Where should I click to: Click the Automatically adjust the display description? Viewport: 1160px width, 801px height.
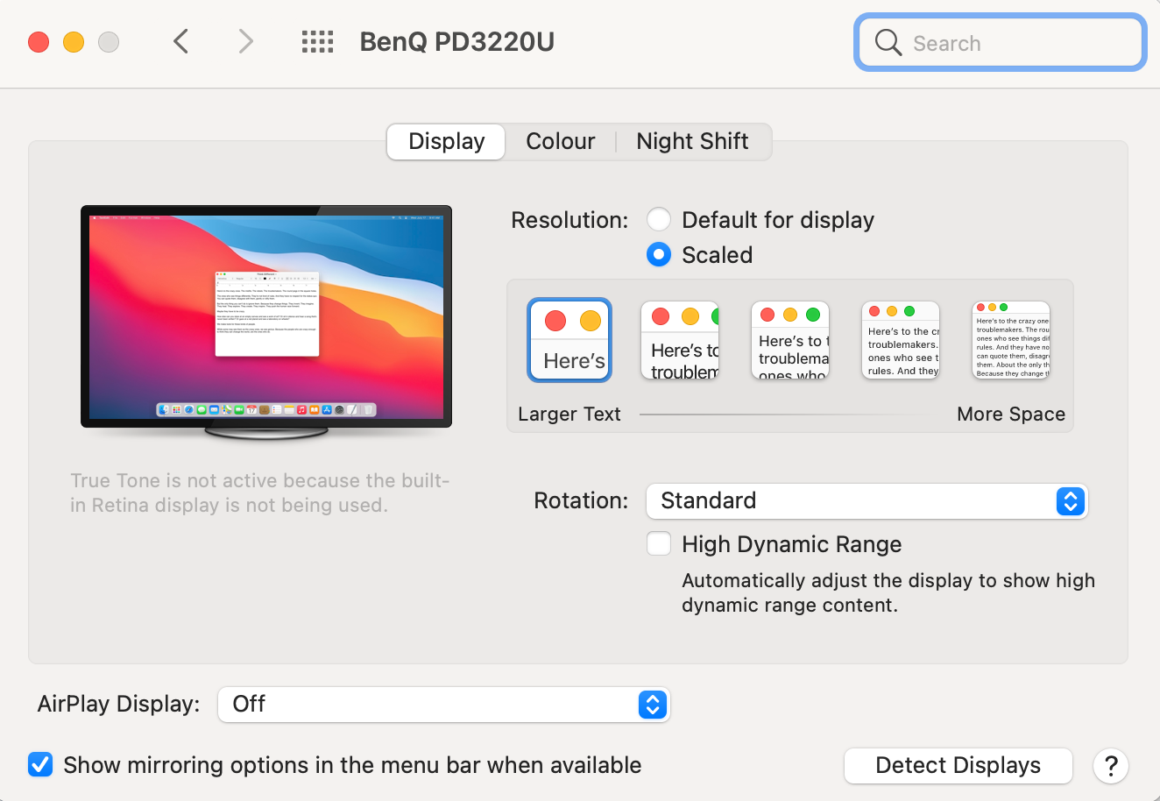[888, 592]
